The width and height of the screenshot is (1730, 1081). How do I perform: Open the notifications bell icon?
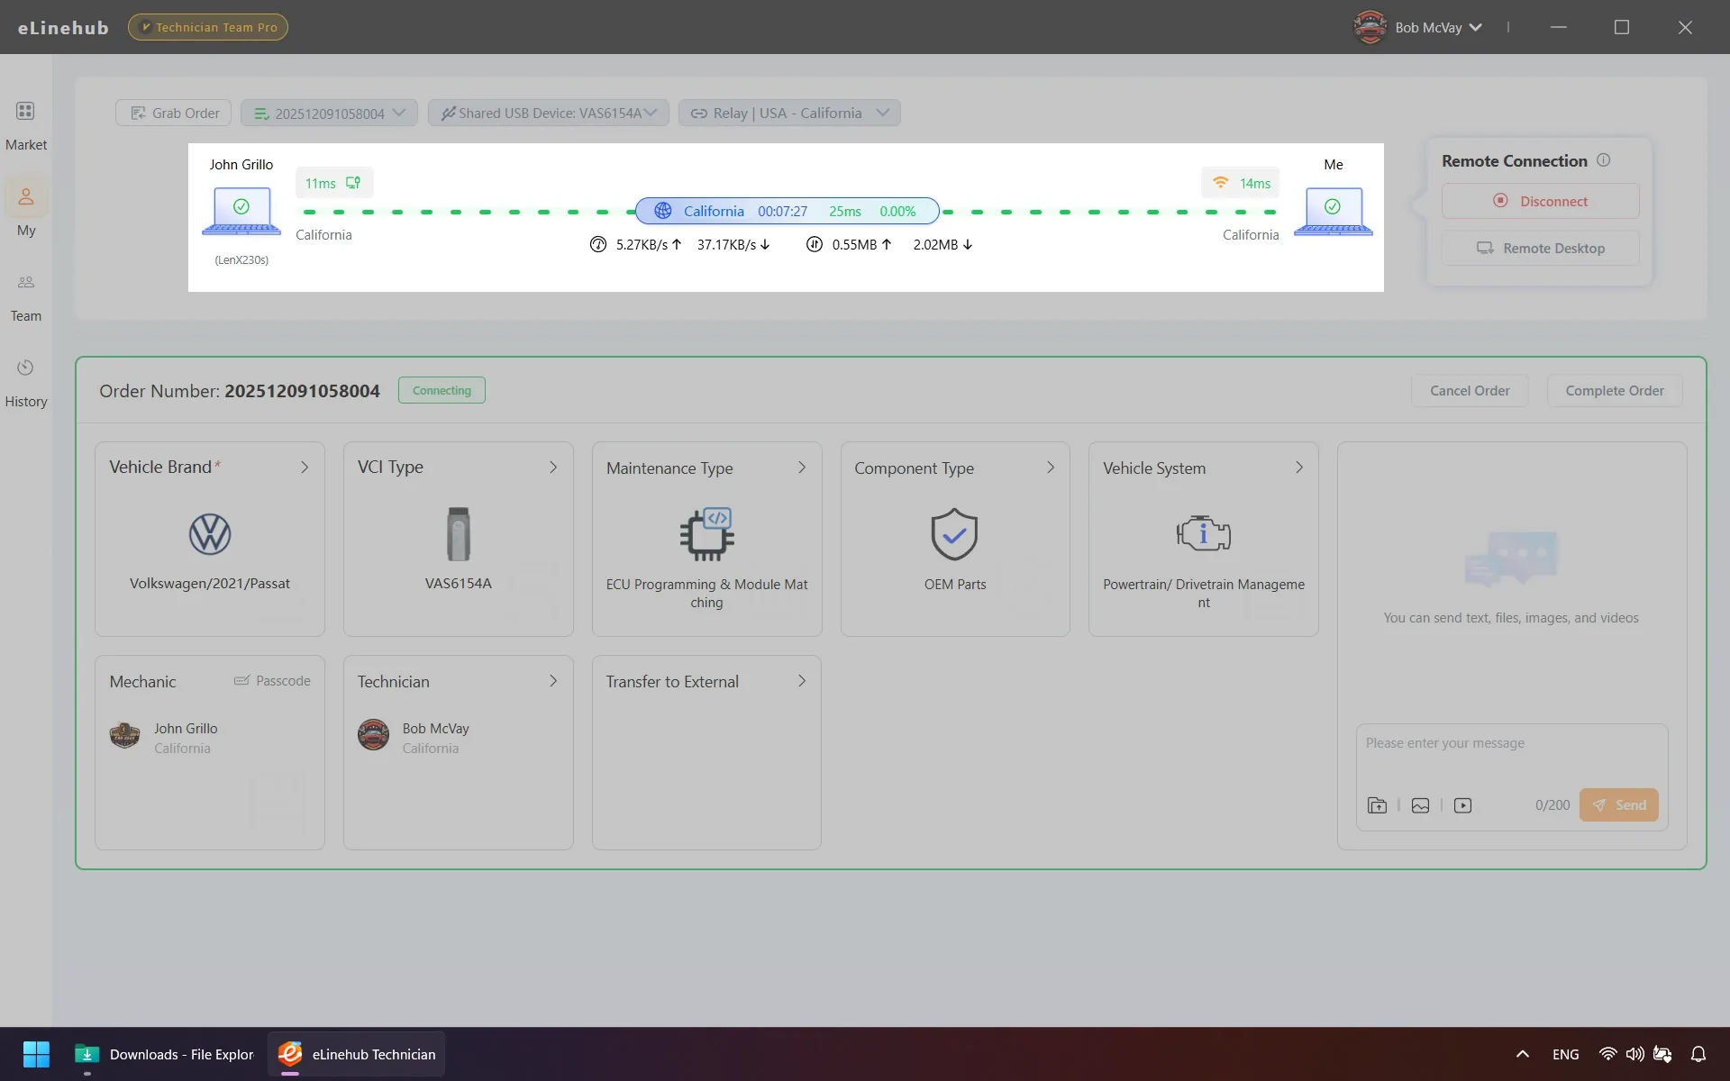coord(1698,1054)
